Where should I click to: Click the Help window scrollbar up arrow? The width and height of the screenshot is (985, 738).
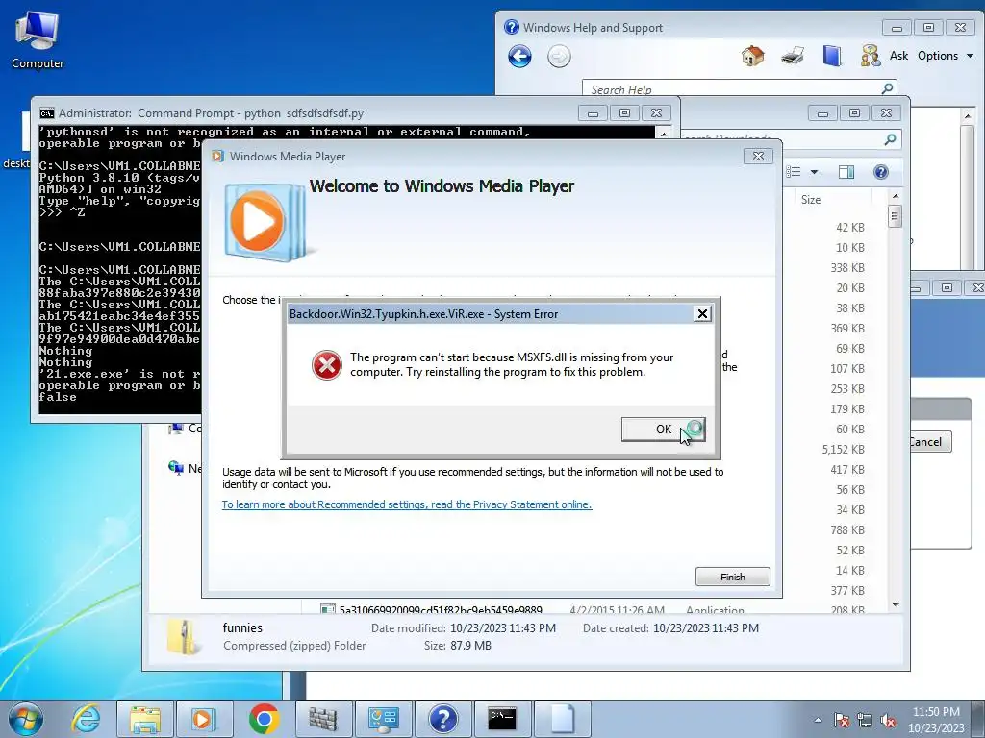click(968, 115)
